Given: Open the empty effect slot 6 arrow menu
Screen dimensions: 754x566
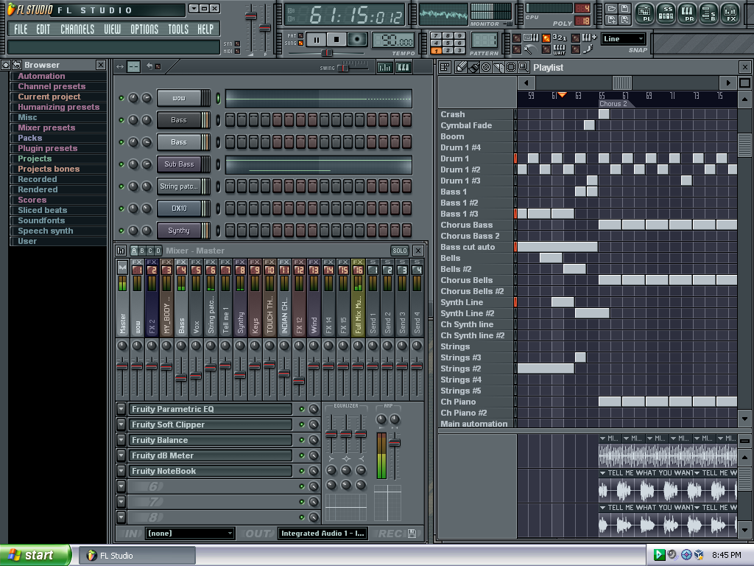Looking at the screenshot, I should click(121, 486).
